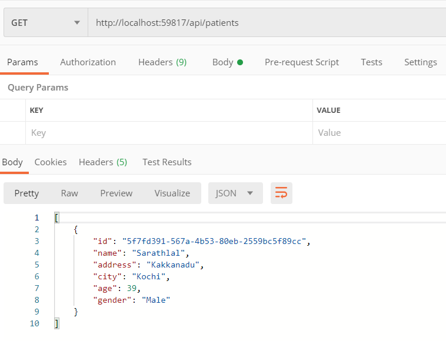Screen dimensions: 446x341
Task: Click the query param Value field
Action: click(380, 133)
